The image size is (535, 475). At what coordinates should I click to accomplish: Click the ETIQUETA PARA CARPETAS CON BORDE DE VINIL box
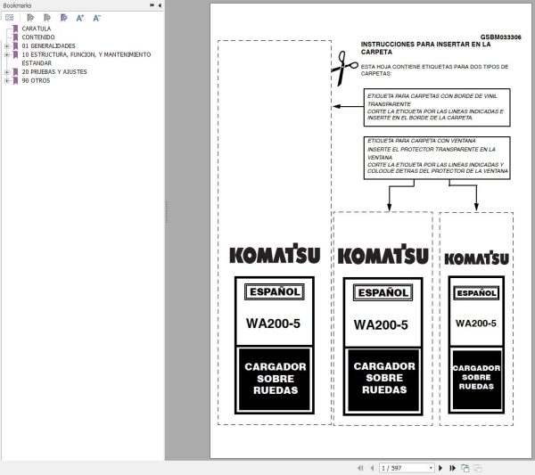coord(437,108)
